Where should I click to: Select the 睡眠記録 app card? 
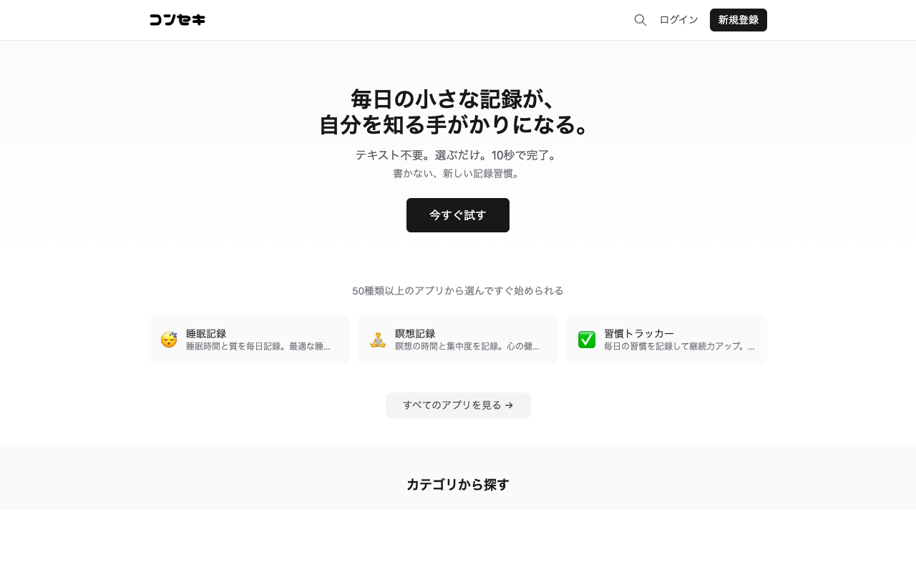pyautogui.click(x=249, y=340)
